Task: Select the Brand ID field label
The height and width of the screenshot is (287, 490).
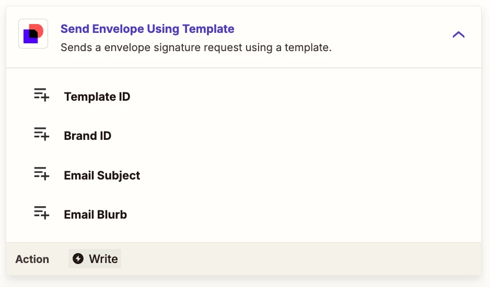Action: (x=88, y=136)
